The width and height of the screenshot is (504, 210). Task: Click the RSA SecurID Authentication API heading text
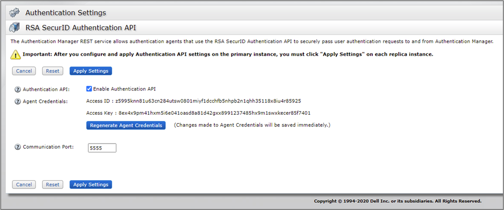pyautogui.click(x=81, y=27)
